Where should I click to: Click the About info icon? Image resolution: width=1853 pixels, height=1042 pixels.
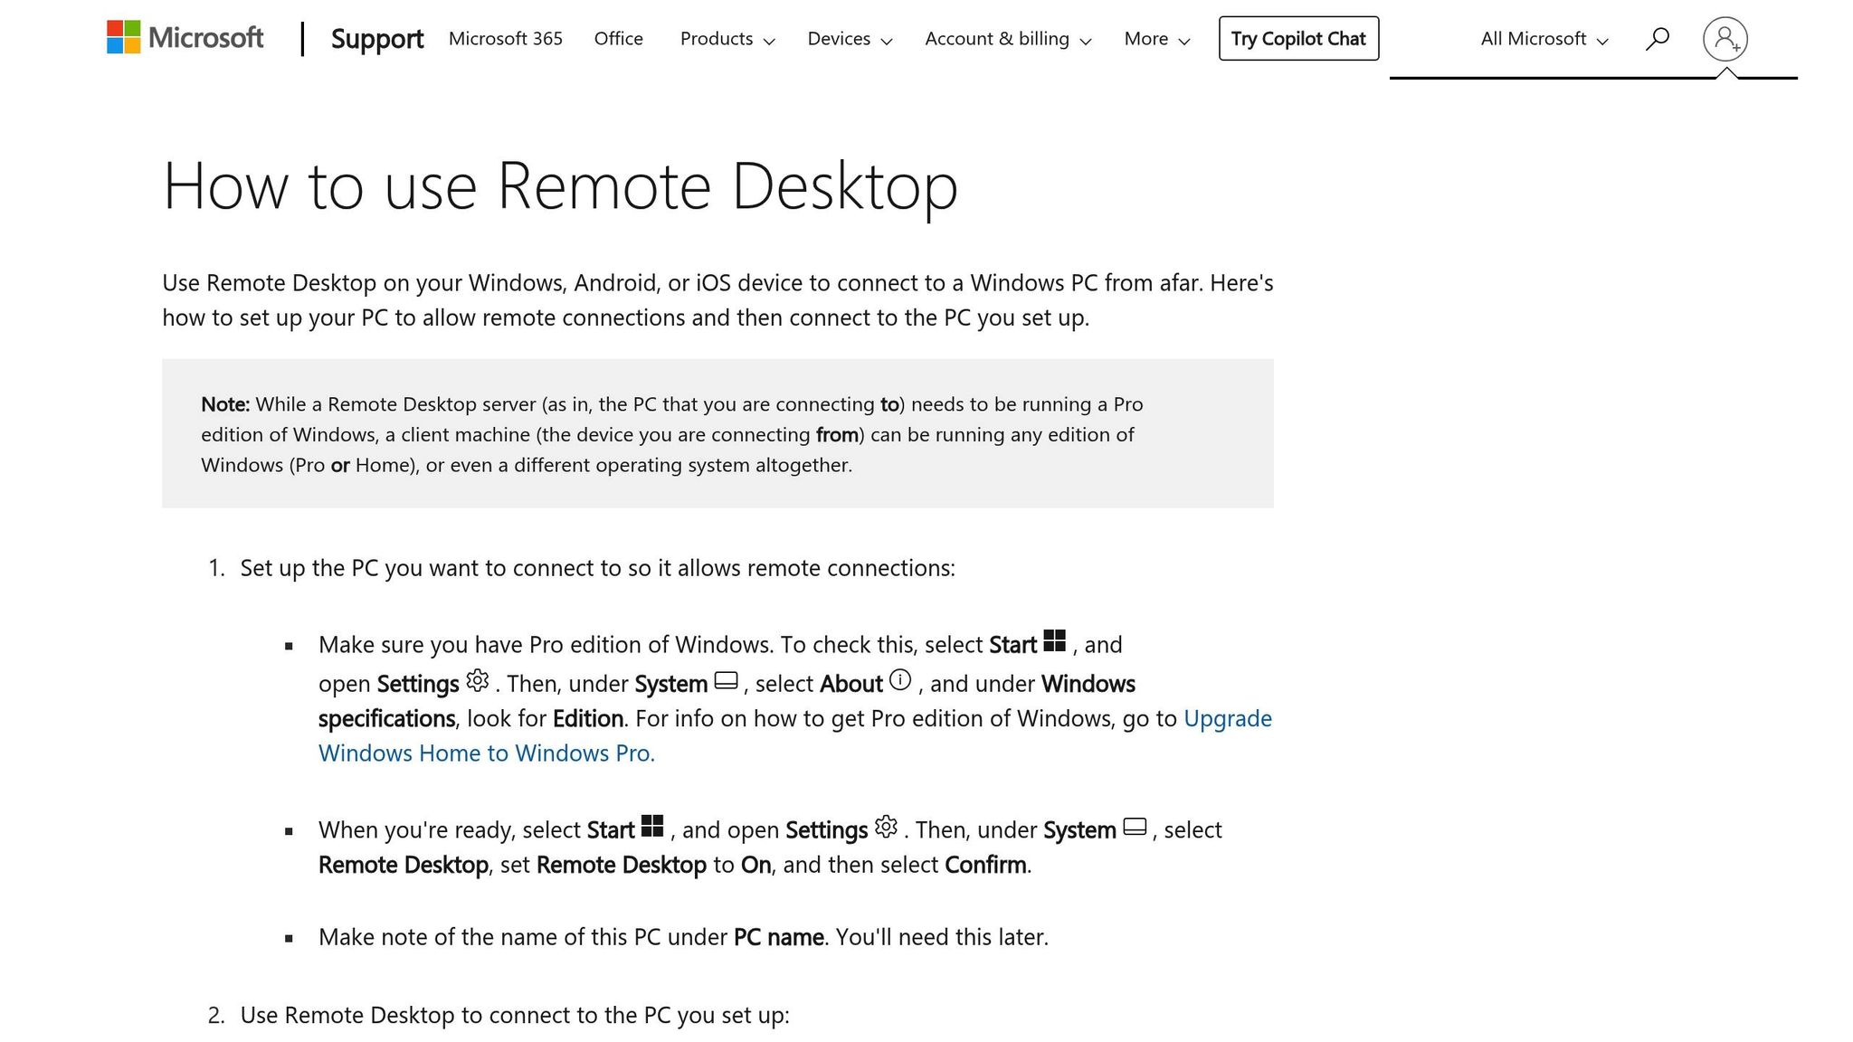click(900, 680)
